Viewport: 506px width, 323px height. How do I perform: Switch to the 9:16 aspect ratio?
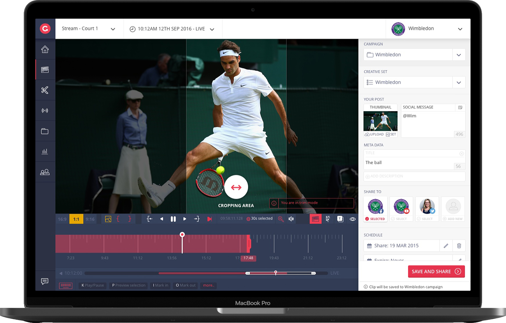pyautogui.click(x=90, y=219)
